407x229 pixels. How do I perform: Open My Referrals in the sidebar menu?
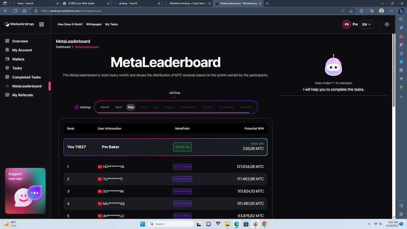[19, 95]
